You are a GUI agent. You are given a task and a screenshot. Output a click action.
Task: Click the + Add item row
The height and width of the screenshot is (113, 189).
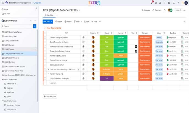coord(53,83)
